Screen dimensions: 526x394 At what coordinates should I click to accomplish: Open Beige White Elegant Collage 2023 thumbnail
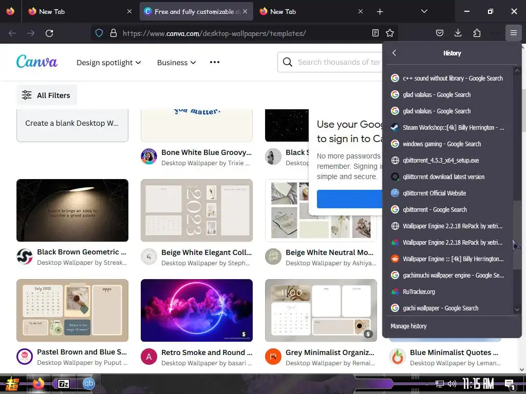pos(197,210)
